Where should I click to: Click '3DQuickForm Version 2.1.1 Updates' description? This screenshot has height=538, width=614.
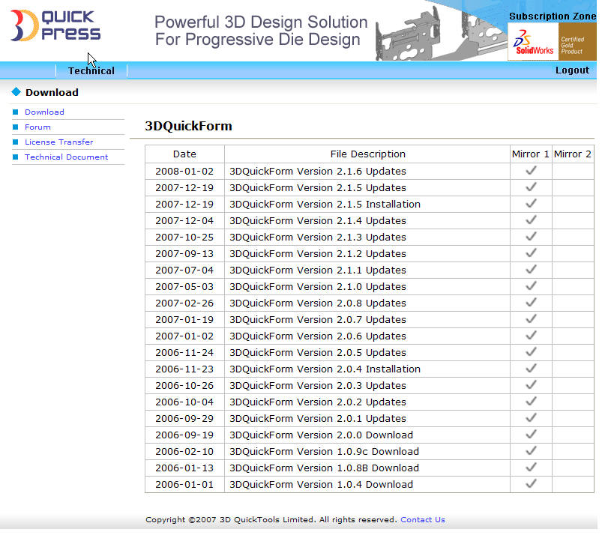pyautogui.click(x=318, y=270)
